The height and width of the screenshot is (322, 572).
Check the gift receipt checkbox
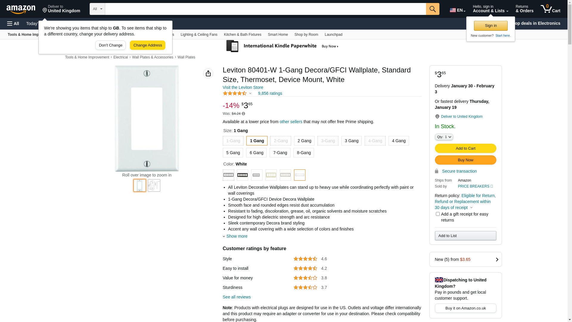tap(438, 214)
